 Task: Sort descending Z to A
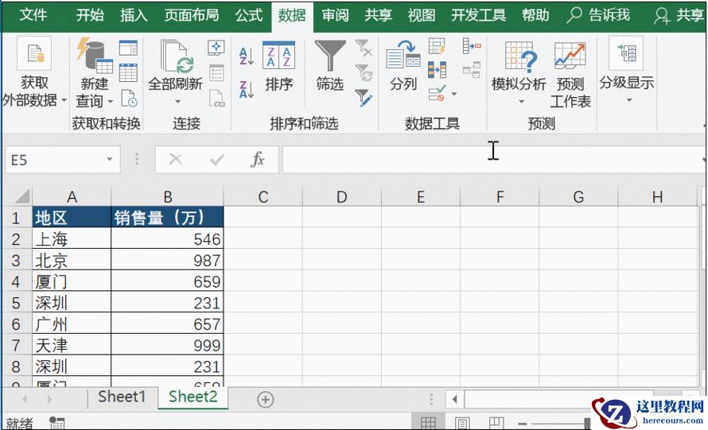click(x=246, y=89)
